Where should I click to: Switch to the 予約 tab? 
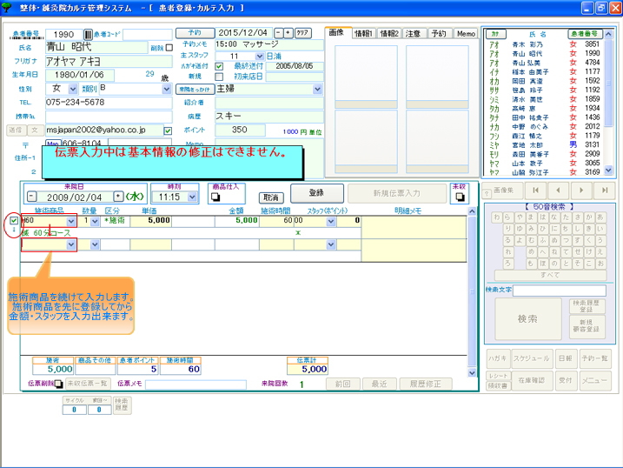tap(439, 34)
